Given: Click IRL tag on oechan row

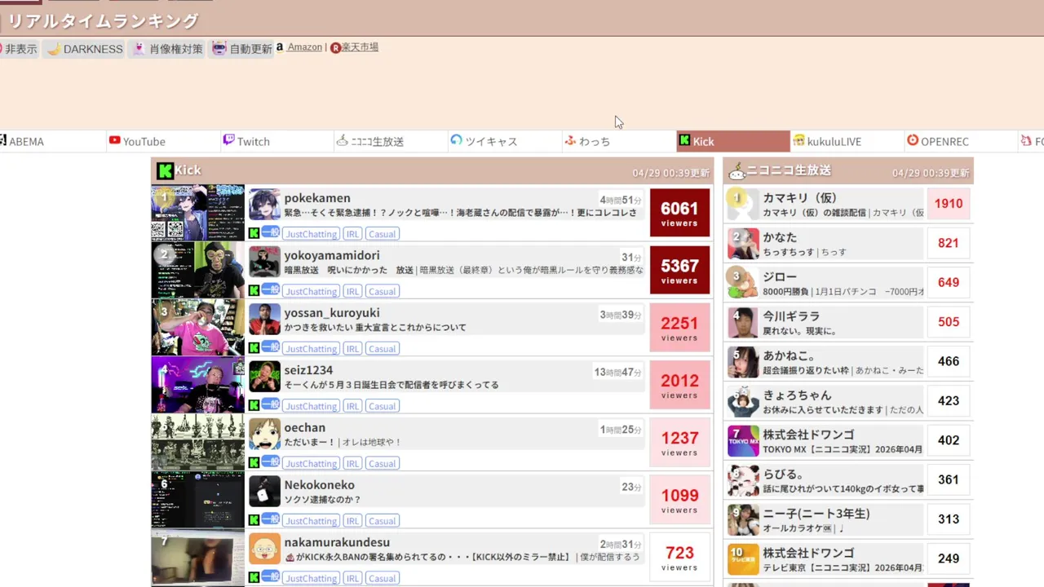Looking at the screenshot, I should (352, 463).
